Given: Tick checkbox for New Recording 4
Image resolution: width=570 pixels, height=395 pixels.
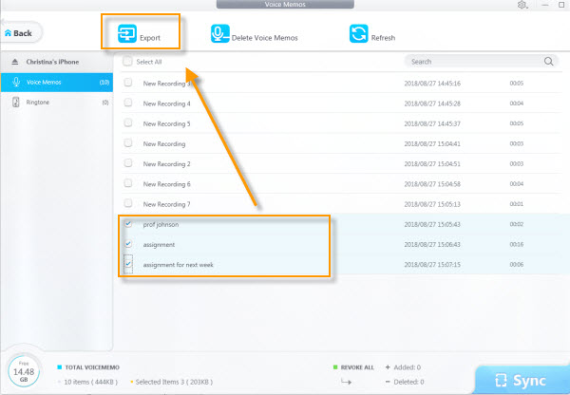Looking at the screenshot, I should coord(128,103).
